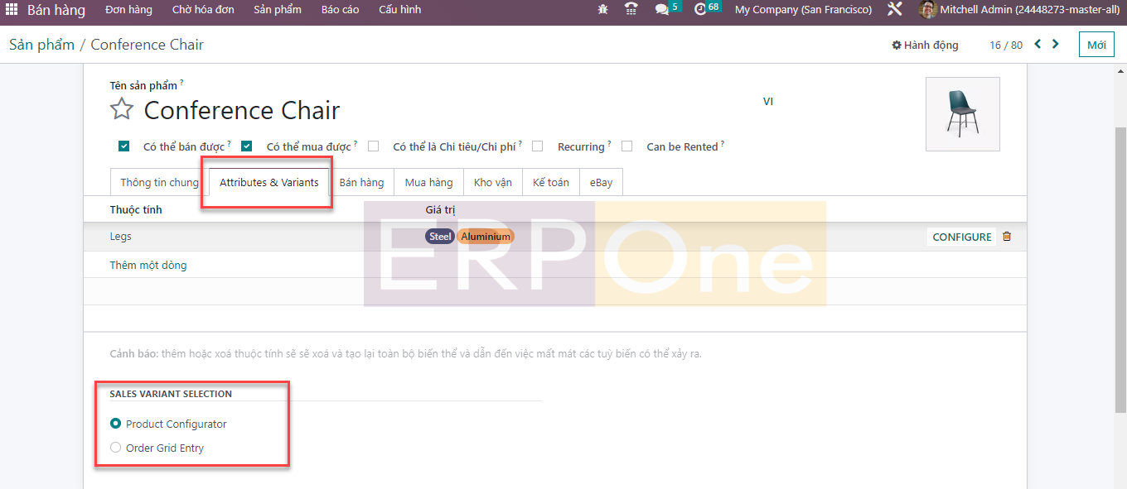Open the phone VoIP icon
Screen dimensions: 1127x489
[631, 10]
